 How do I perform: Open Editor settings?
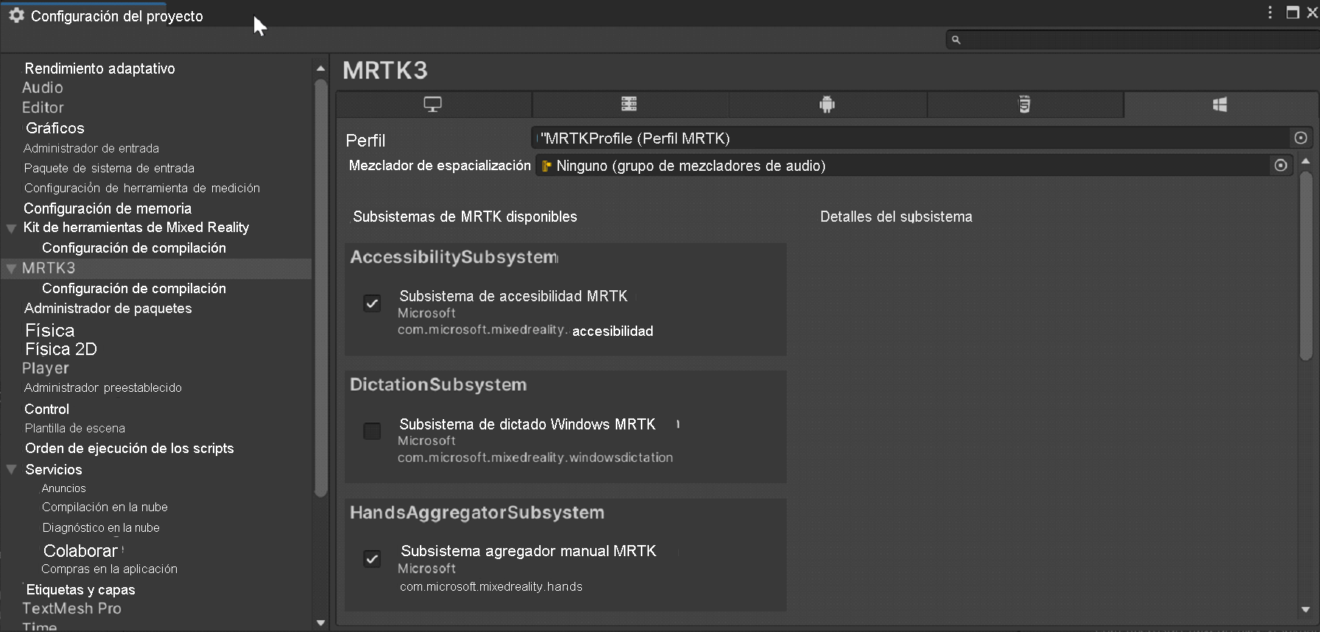point(43,108)
